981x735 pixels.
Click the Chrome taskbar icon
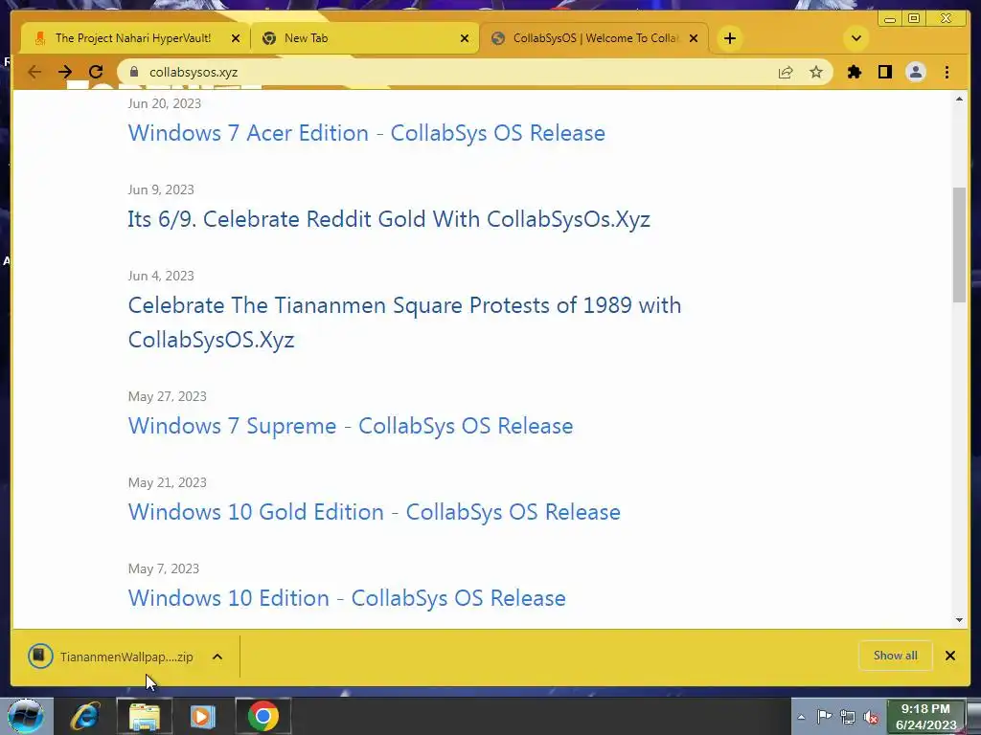pyautogui.click(x=262, y=716)
